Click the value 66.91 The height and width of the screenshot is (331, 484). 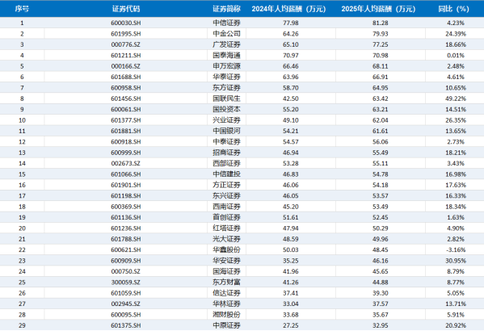coord(381,77)
